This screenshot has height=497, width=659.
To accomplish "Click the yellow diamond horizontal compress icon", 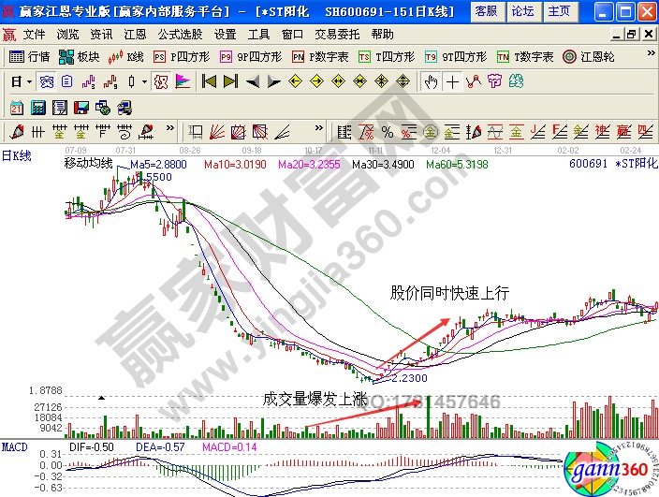I will coord(359,81).
